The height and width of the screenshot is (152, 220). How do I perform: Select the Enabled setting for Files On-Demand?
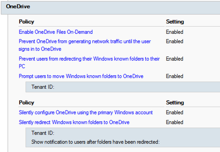coord(175,32)
